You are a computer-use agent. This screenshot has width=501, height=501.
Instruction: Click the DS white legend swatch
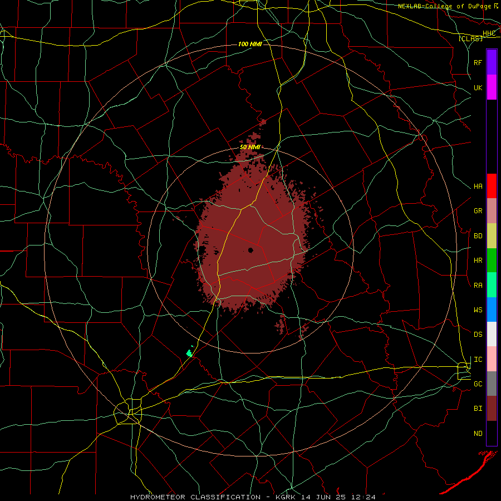point(492,334)
